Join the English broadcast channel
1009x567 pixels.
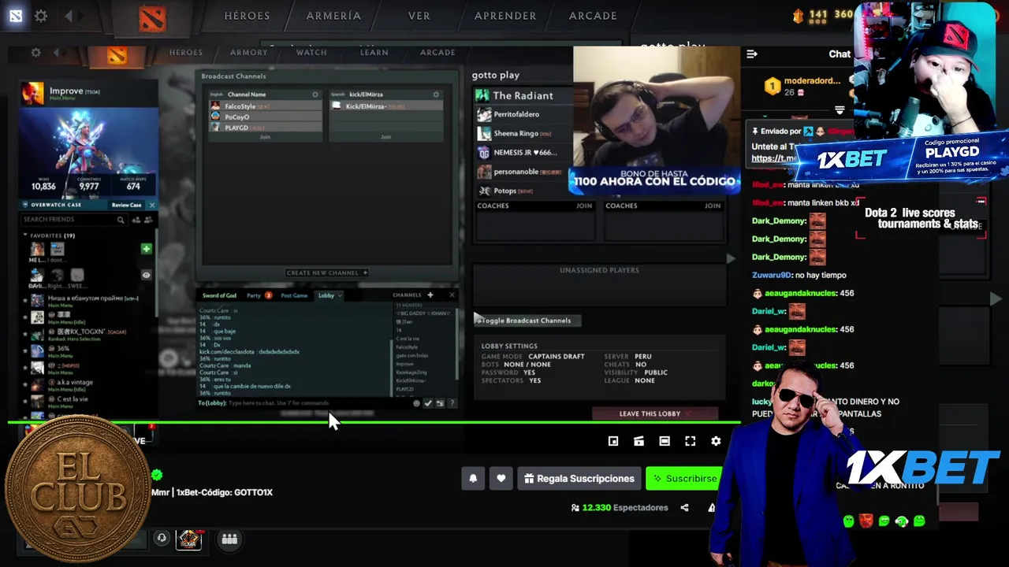click(265, 137)
